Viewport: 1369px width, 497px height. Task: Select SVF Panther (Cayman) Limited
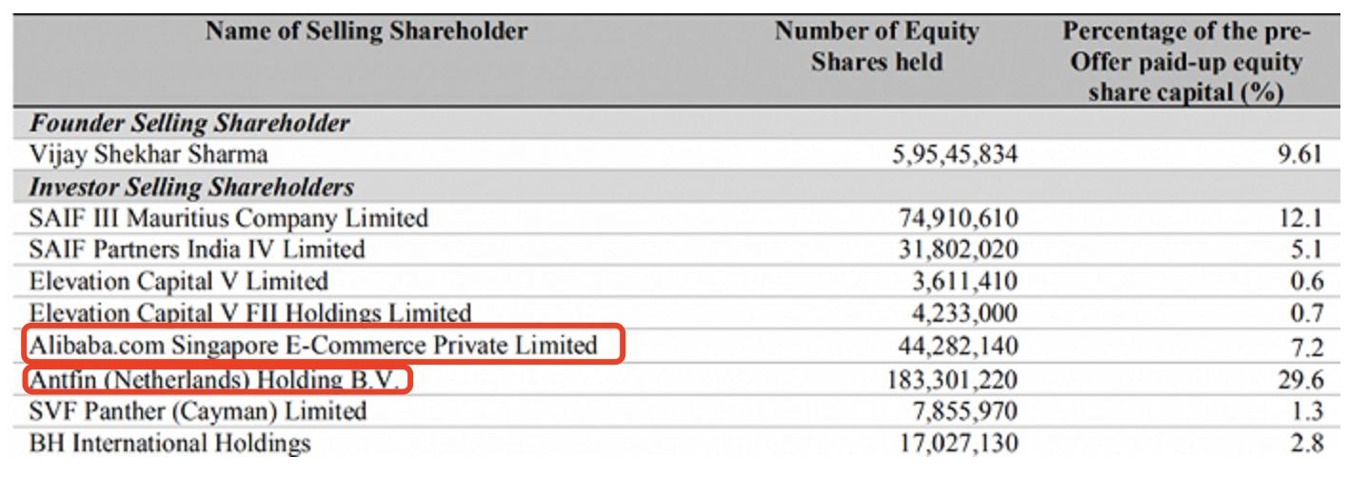(198, 411)
